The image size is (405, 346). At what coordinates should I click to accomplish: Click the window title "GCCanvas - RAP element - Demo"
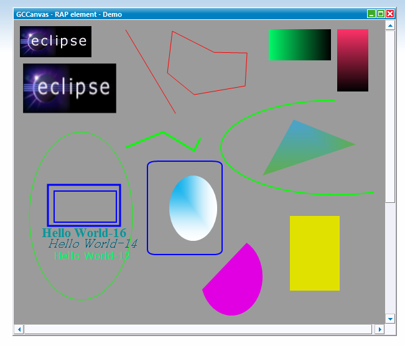click(x=69, y=14)
